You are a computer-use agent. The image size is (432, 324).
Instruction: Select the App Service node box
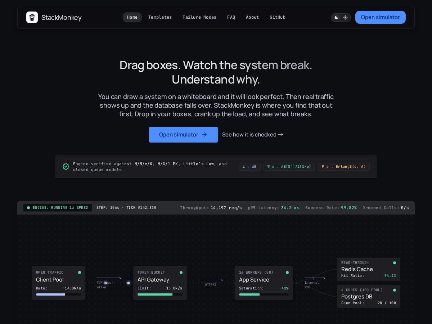pyautogui.click(x=264, y=283)
